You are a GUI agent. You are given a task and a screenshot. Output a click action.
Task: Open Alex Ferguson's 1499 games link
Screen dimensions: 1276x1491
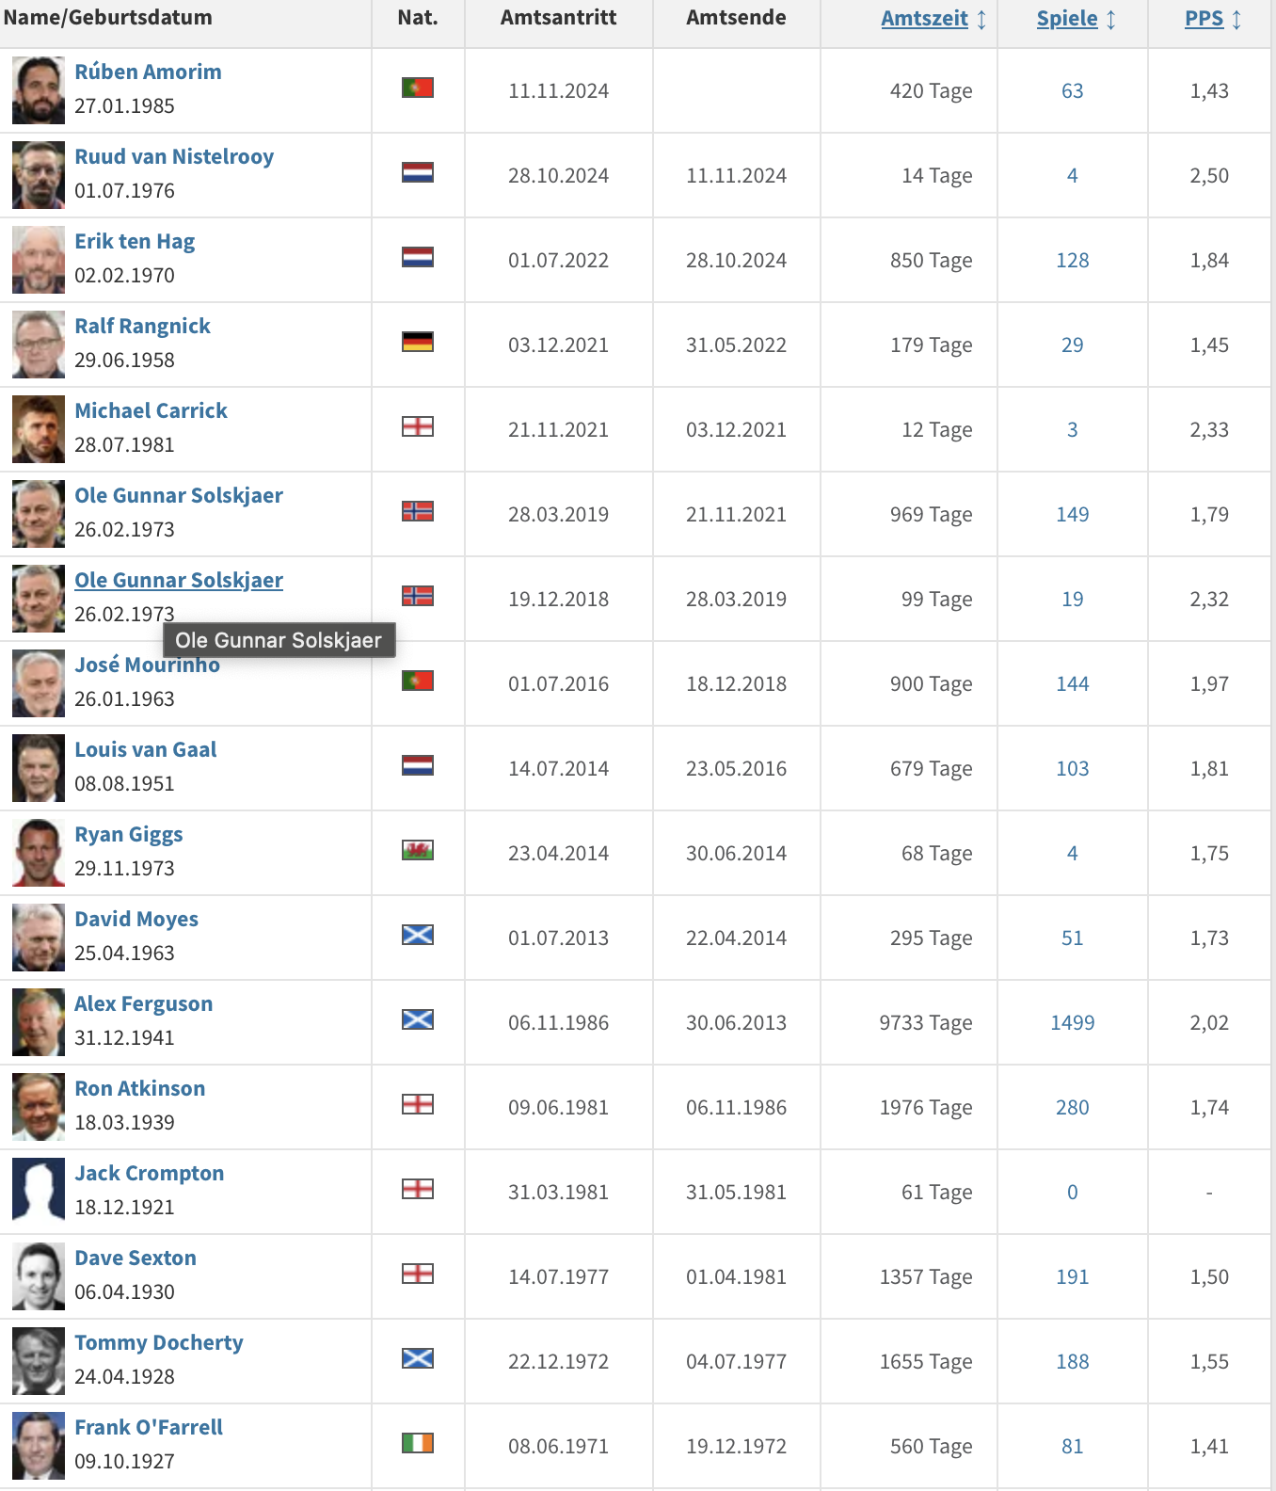[1072, 1023]
